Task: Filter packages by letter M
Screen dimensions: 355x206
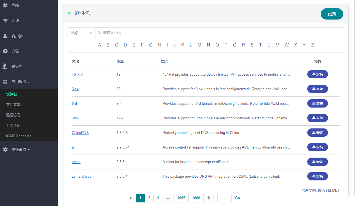Action: point(199,45)
